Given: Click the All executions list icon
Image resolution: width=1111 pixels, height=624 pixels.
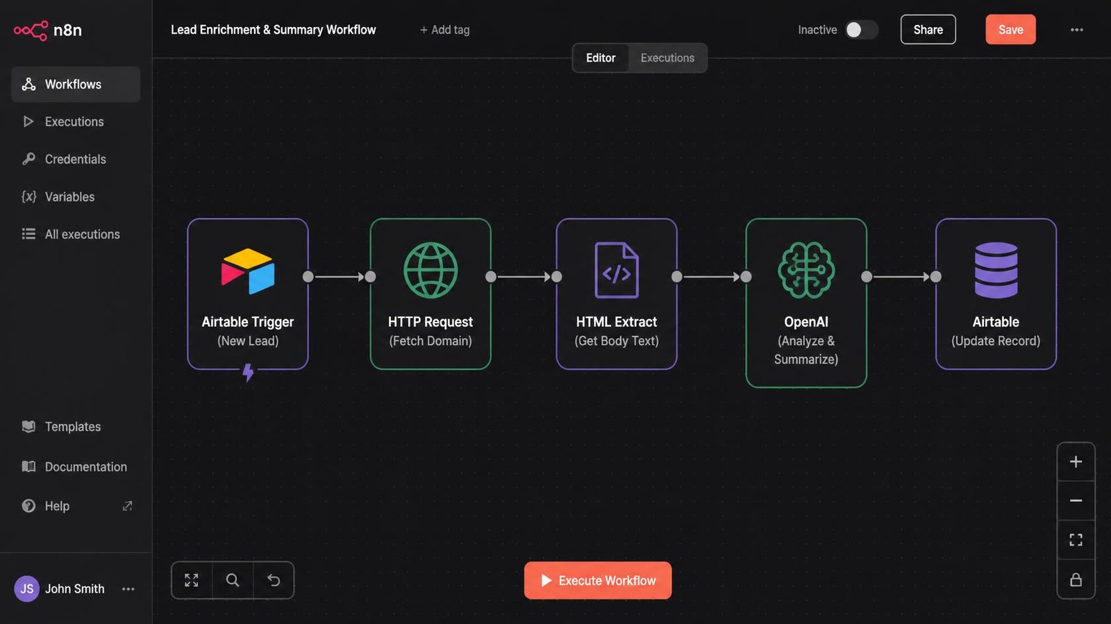Looking at the screenshot, I should 28,234.
